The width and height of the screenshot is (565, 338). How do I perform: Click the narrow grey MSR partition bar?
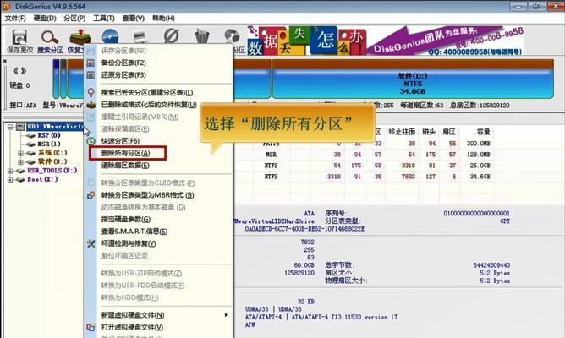pyautogui.click(x=63, y=79)
